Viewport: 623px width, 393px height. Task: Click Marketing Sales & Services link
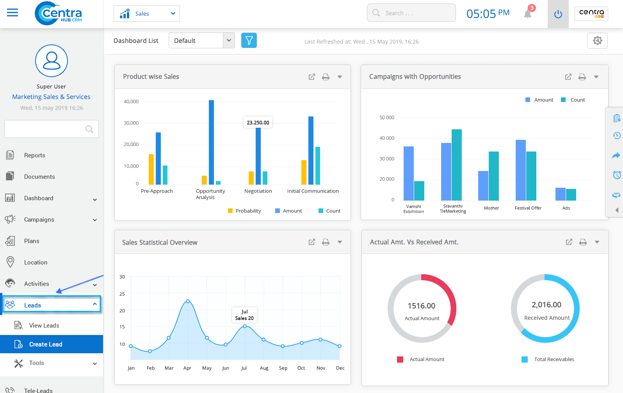(51, 97)
